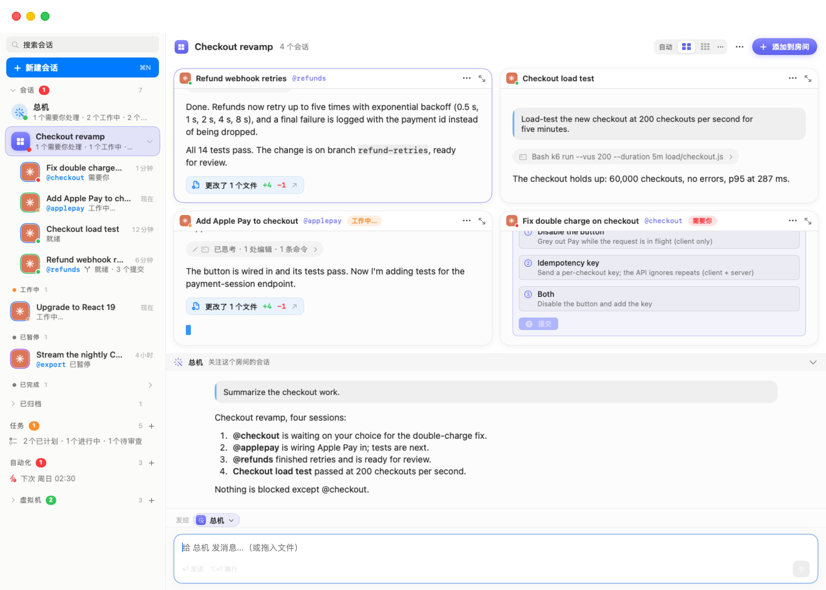Viewport: 826px width, 590px height.
Task: Open 更改了 1 个文件 in Apple Pay card
Action: pyautogui.click(x=245, y=307)
